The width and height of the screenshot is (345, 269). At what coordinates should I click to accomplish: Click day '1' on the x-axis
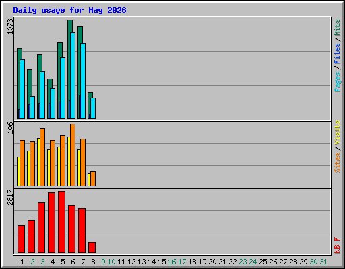tap(22, 262)
